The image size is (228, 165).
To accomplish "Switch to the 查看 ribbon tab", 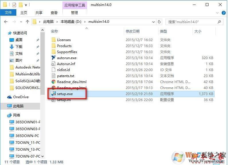I will [54, 13].
